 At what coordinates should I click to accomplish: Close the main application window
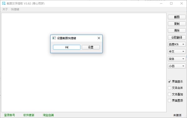tap(181, 3)
